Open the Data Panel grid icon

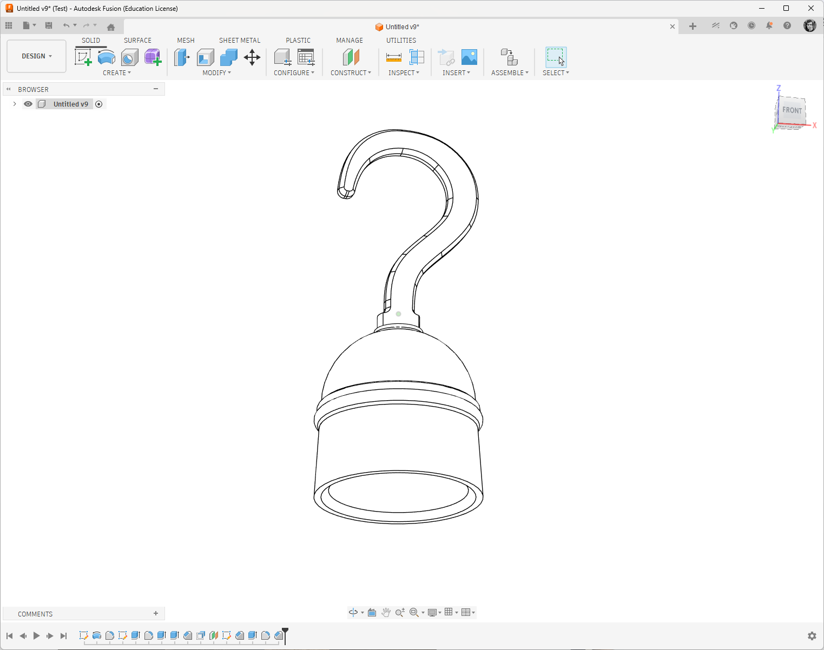[x=9, y=25]
